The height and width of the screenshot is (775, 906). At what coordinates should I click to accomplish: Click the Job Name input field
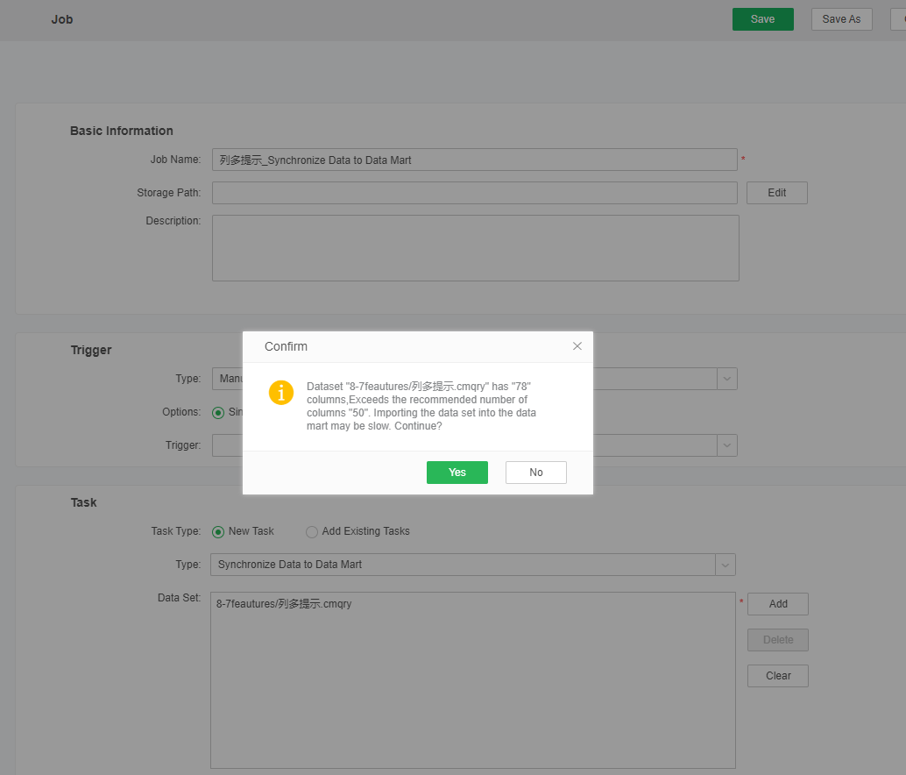(474, 160)
